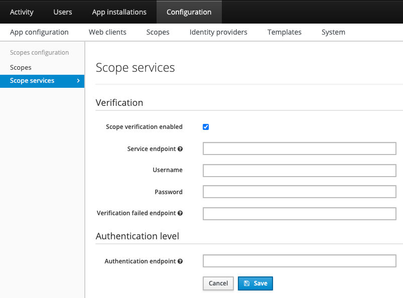Switch to System settings
The image size is (403, 298).
click(x=333, y=32)
